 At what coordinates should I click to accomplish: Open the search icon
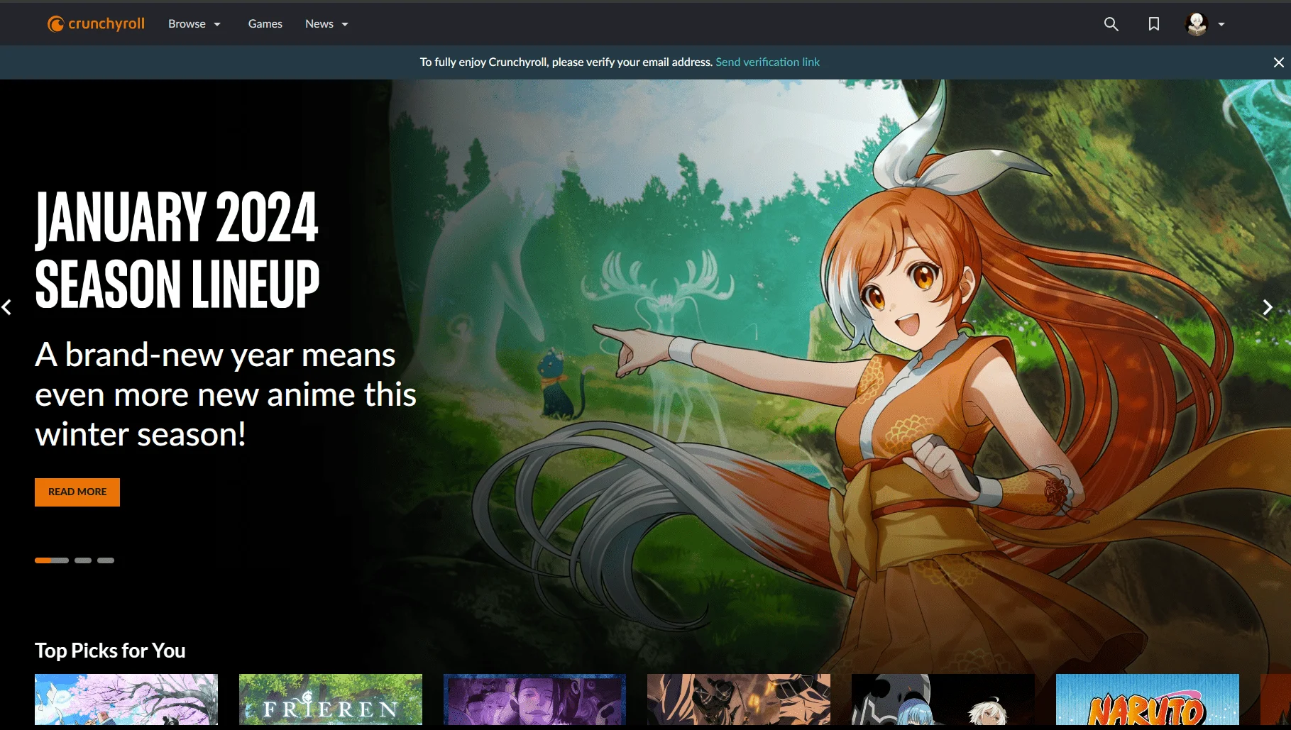point(1111,24)
